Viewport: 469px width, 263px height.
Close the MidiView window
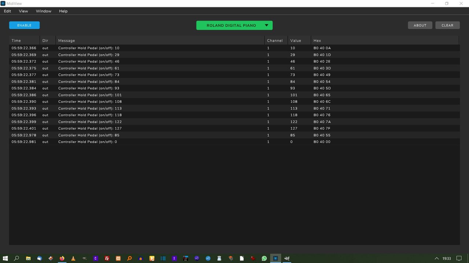pos(461,3)
